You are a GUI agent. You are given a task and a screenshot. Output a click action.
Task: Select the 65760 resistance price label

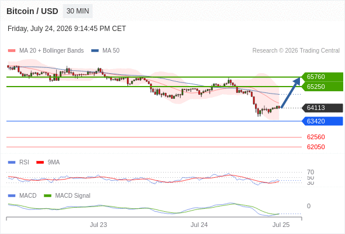point(322,77)
